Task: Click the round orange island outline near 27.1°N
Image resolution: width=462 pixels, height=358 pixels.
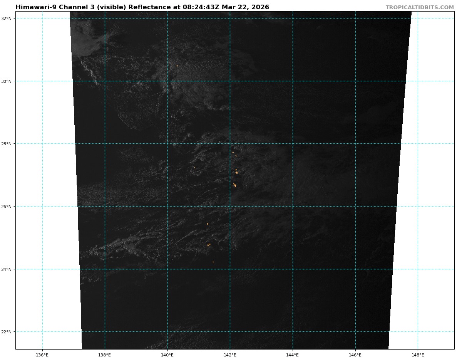Action: point(237,173)
